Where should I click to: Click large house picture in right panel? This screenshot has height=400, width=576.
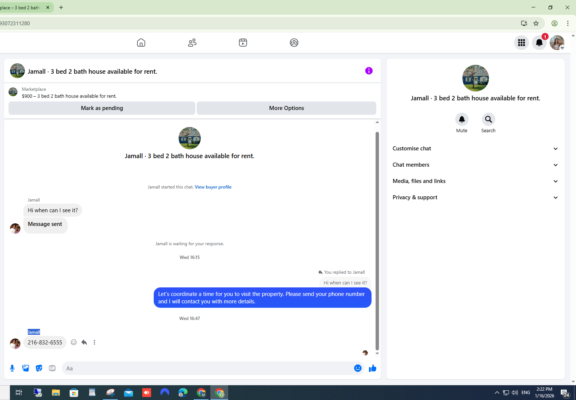tap(476, 78)
